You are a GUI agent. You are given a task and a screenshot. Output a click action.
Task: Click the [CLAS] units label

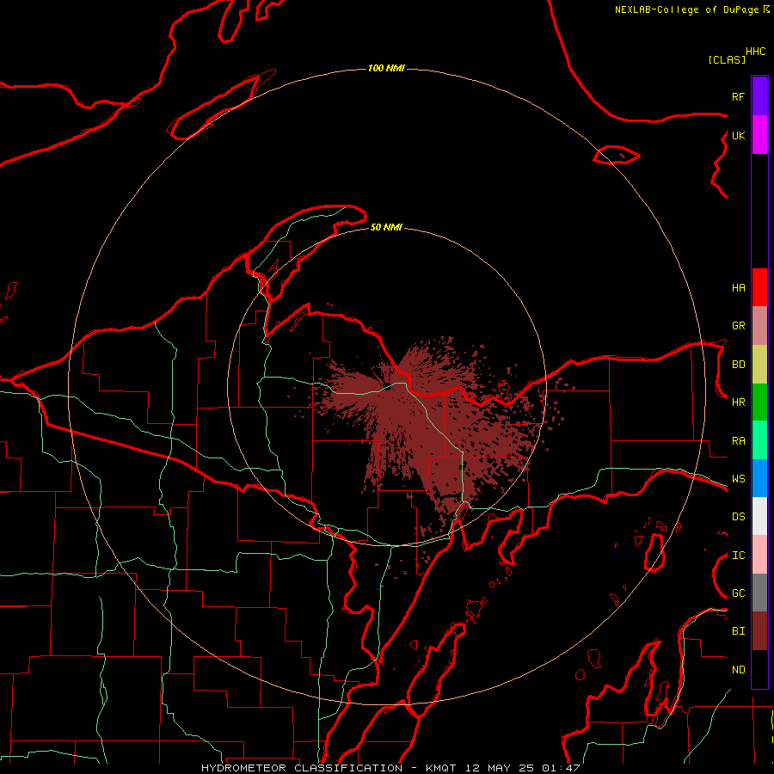727,59
